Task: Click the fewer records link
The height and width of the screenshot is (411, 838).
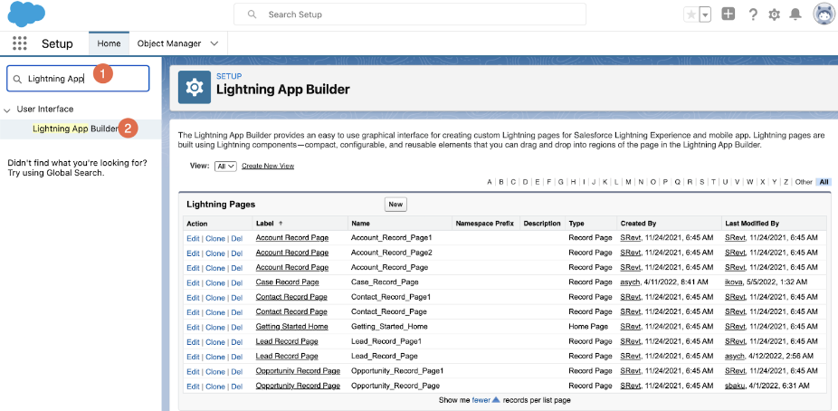Action: (481, 400)
